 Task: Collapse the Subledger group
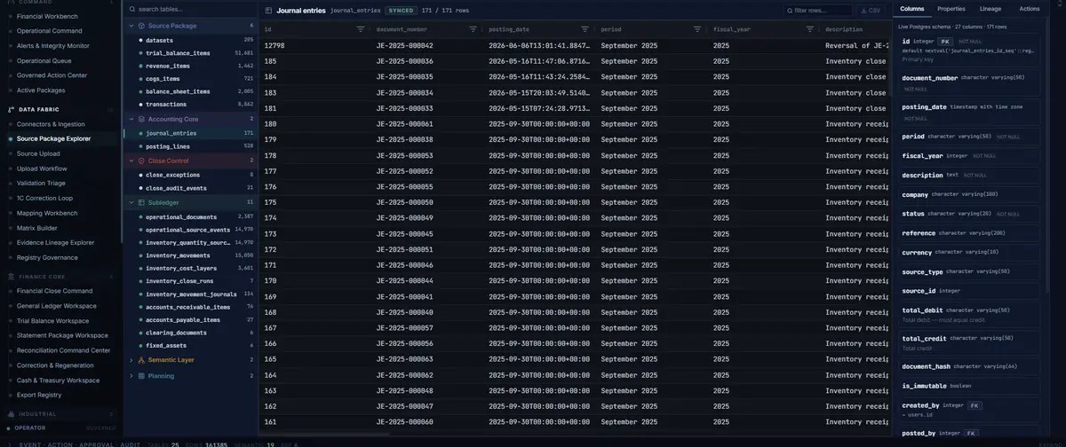131,202
